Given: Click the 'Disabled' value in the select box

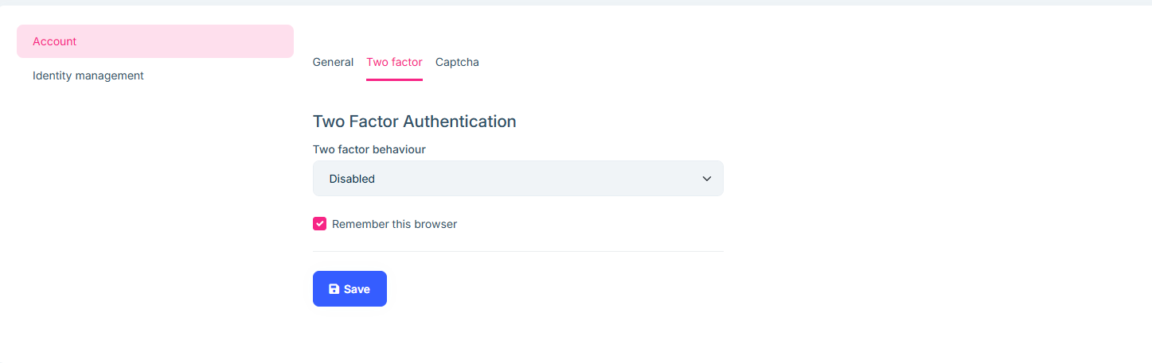Looking at the screenshot, I should point(352,179).
